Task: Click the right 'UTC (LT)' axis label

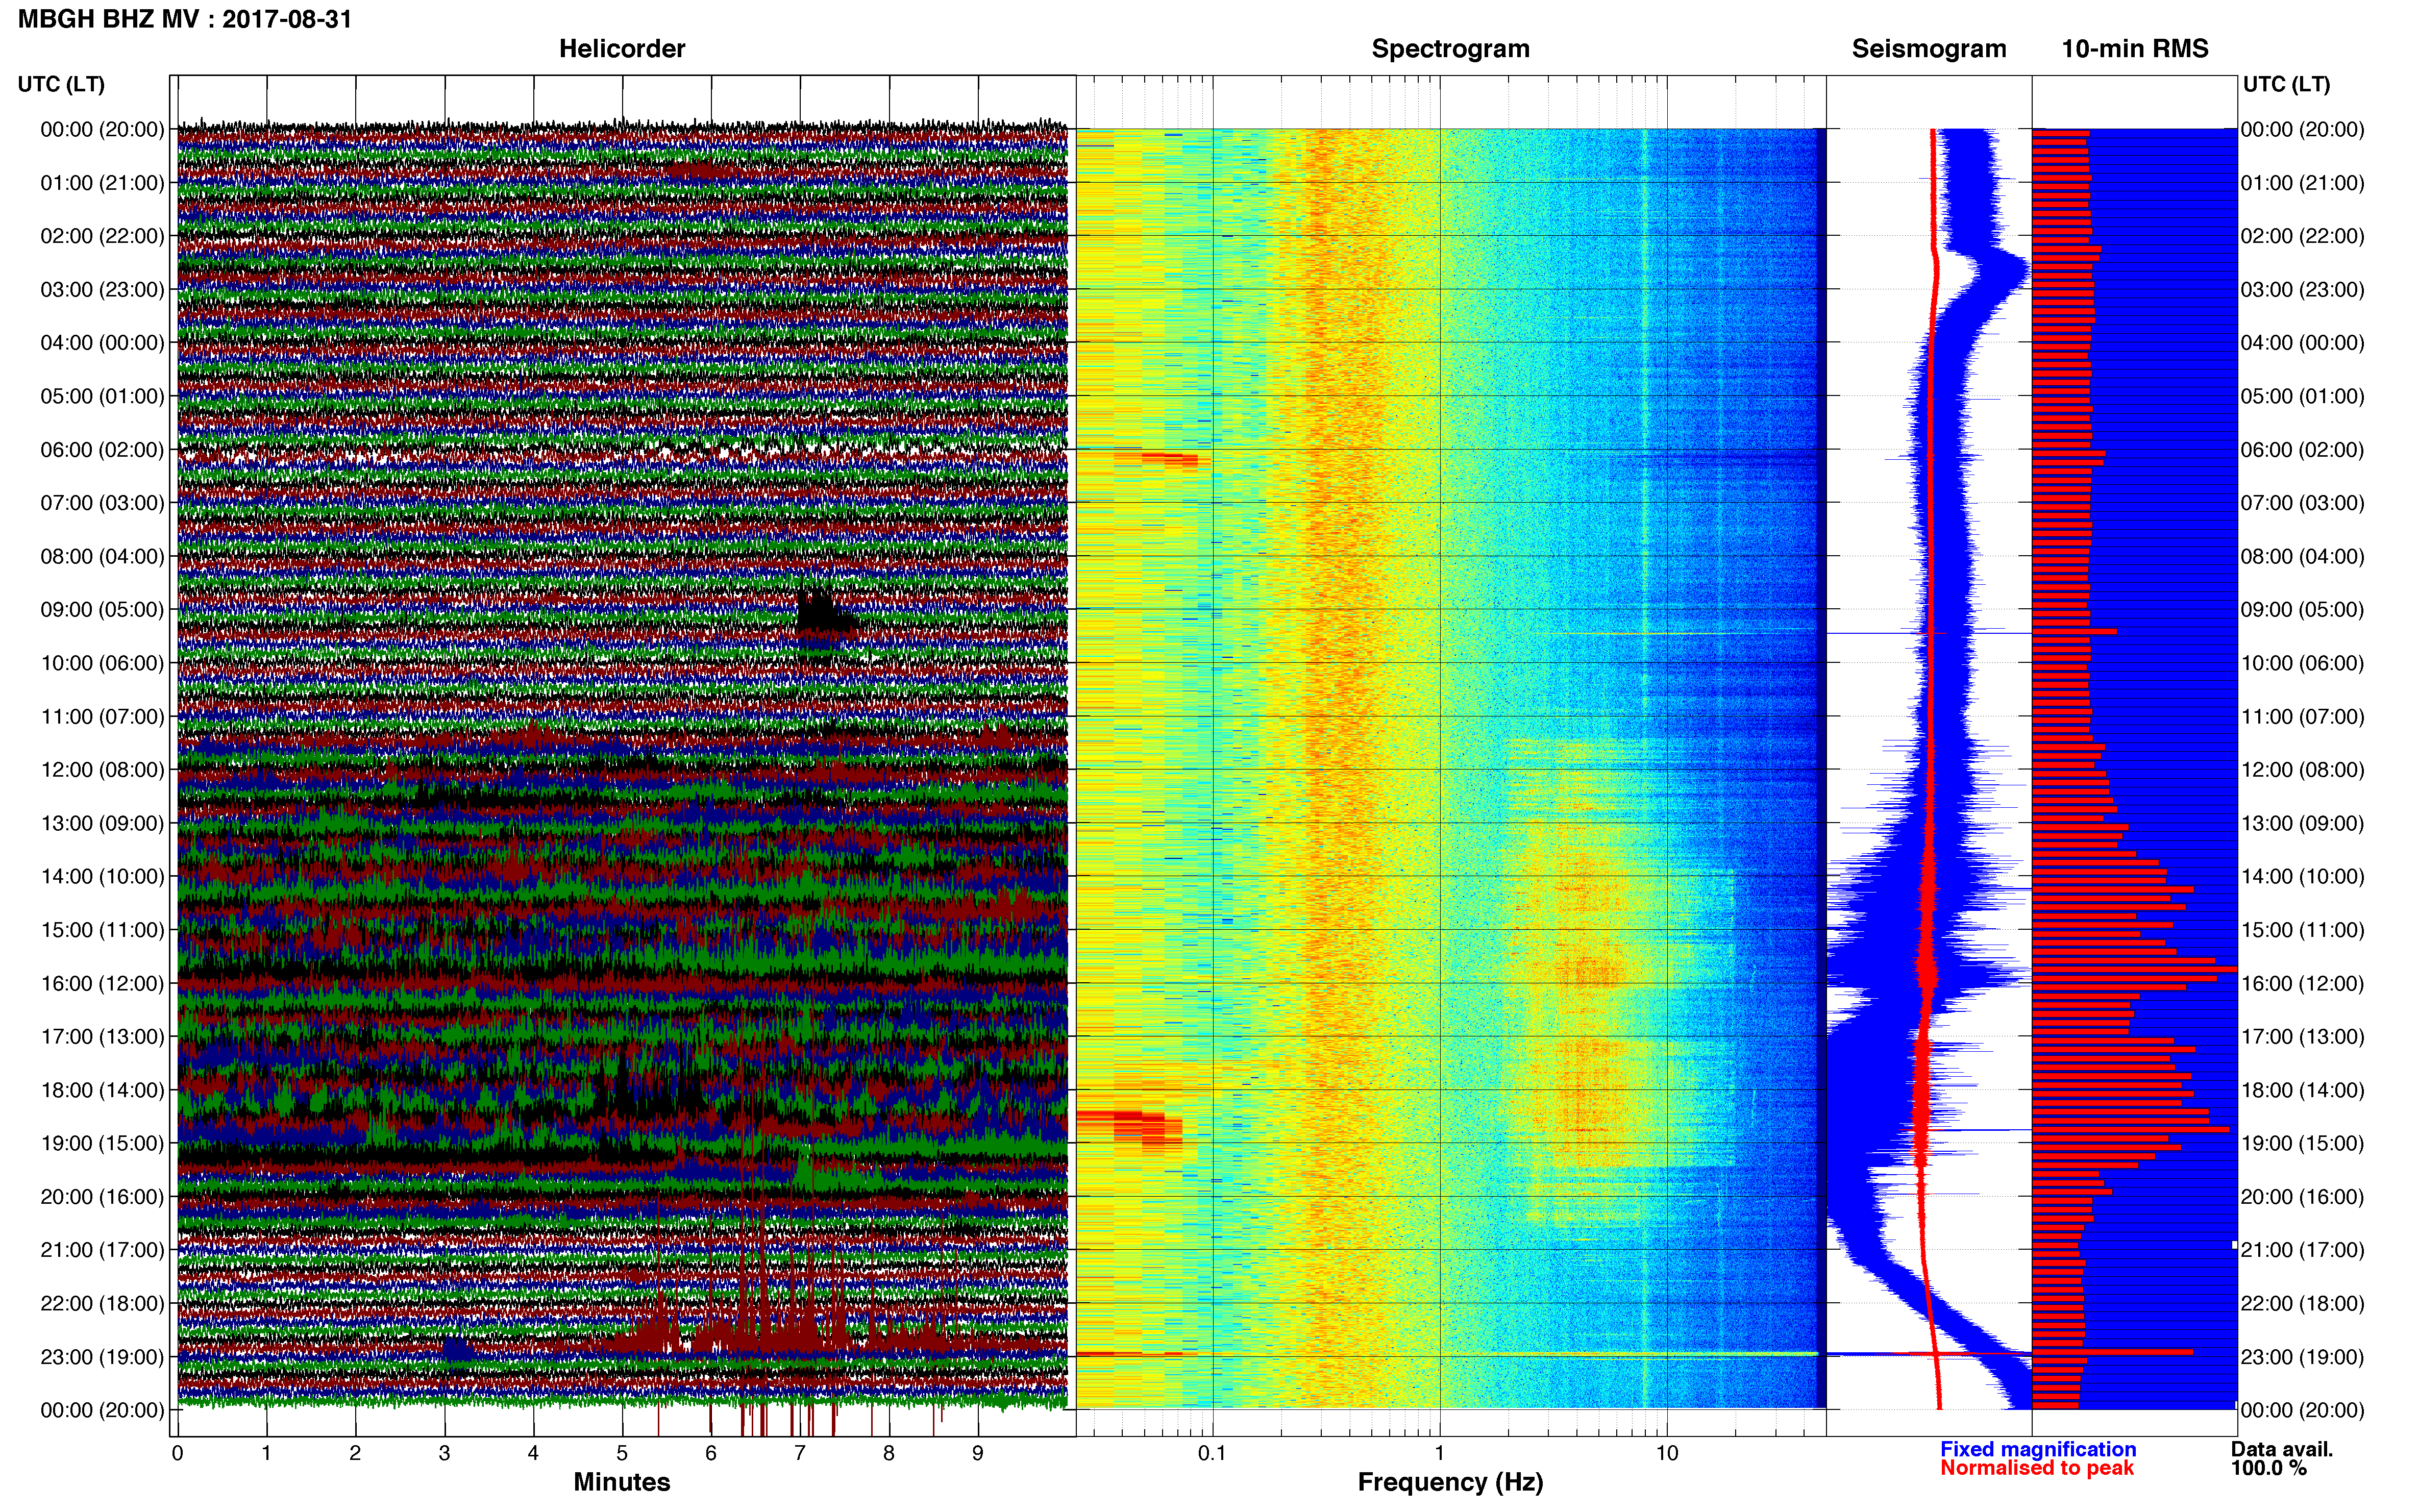Action: pyautogui.click(x=2286, y=84)
